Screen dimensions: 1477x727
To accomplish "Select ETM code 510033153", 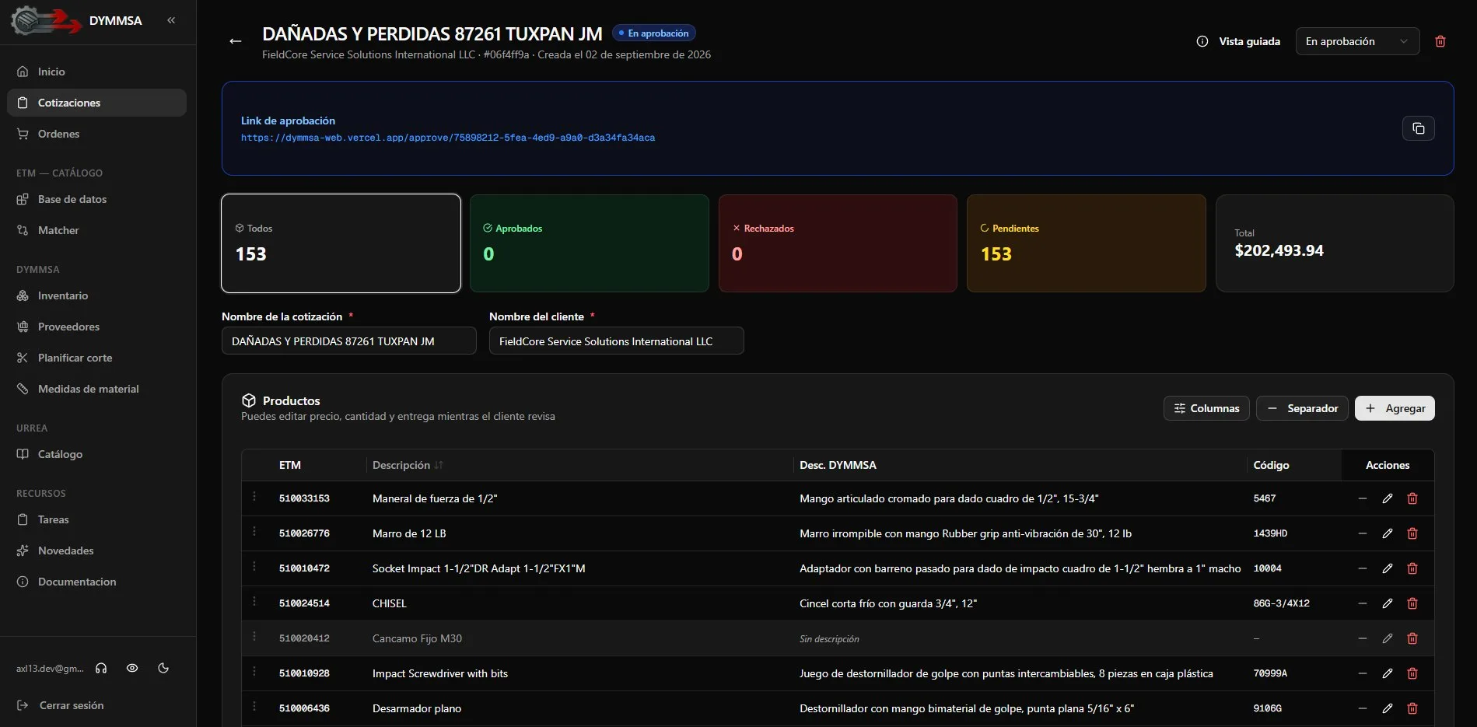I will pos(304,498).
